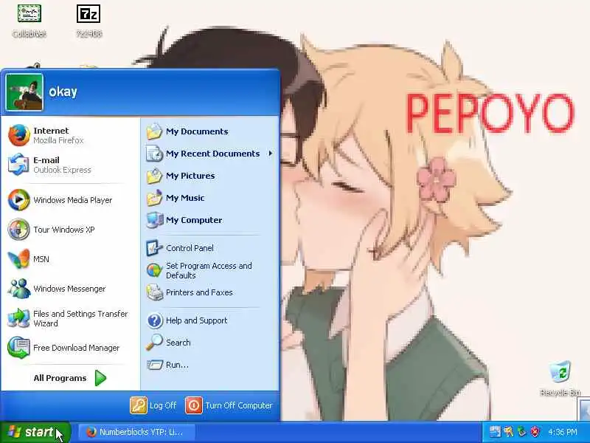Click the green start button

(x=35, y=432)
